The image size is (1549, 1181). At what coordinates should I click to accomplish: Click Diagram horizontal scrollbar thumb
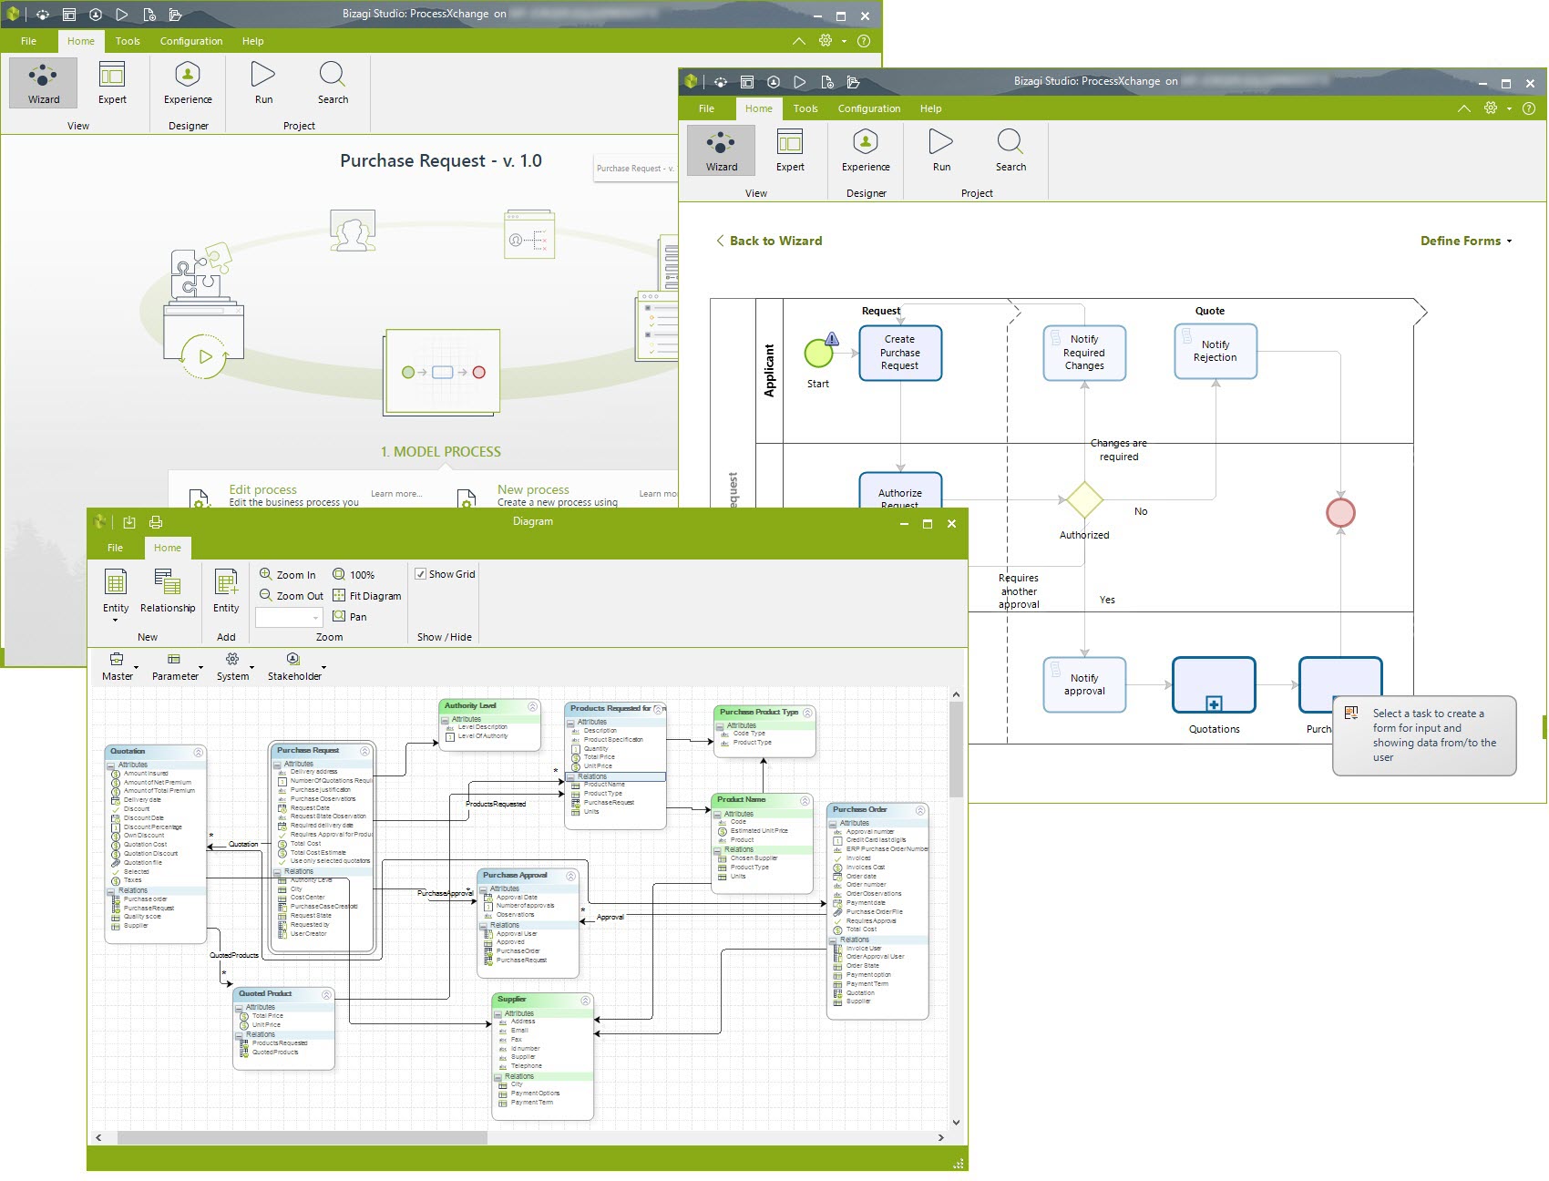(x=302, y=1137)
